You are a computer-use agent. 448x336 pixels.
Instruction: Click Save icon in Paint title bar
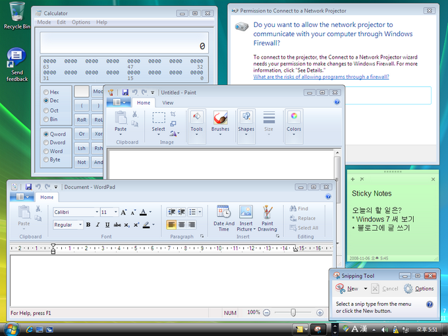tap(125, 92)
